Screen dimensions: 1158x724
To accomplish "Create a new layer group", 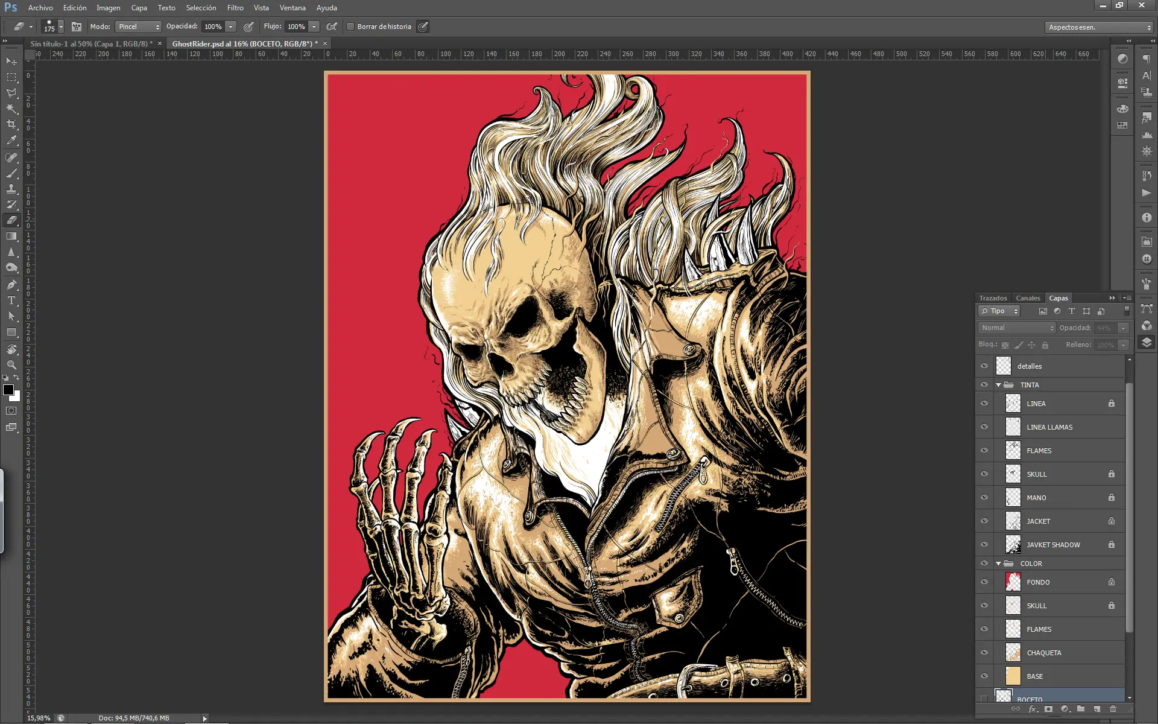I will 1081,709.
